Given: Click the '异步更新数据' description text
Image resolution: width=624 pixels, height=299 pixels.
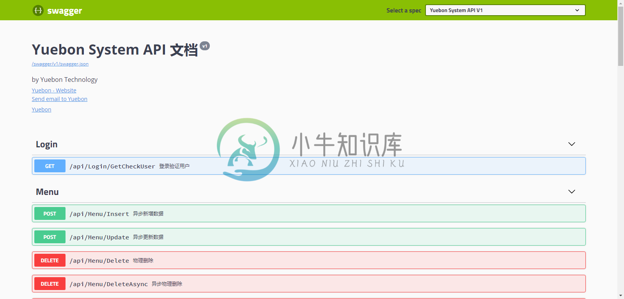Looking at the screenshot, I should [148, 237].
